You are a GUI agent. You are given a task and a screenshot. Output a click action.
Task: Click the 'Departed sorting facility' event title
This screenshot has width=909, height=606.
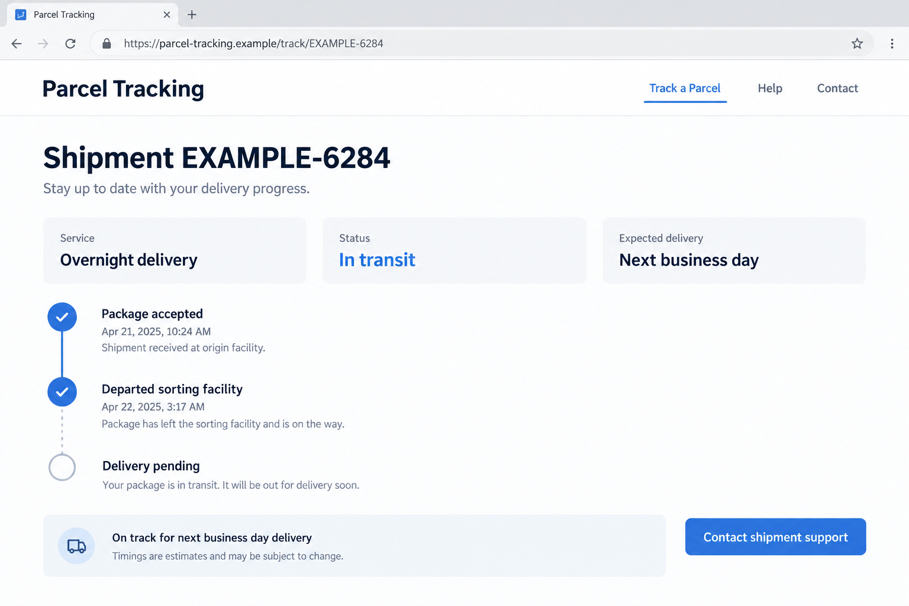click(x=172, y=389)
